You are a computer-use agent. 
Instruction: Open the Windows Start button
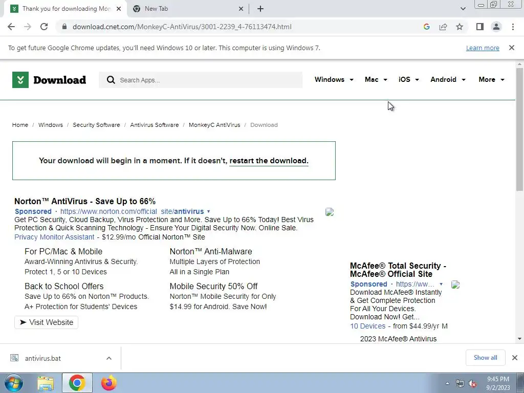(x=14, y=383)
